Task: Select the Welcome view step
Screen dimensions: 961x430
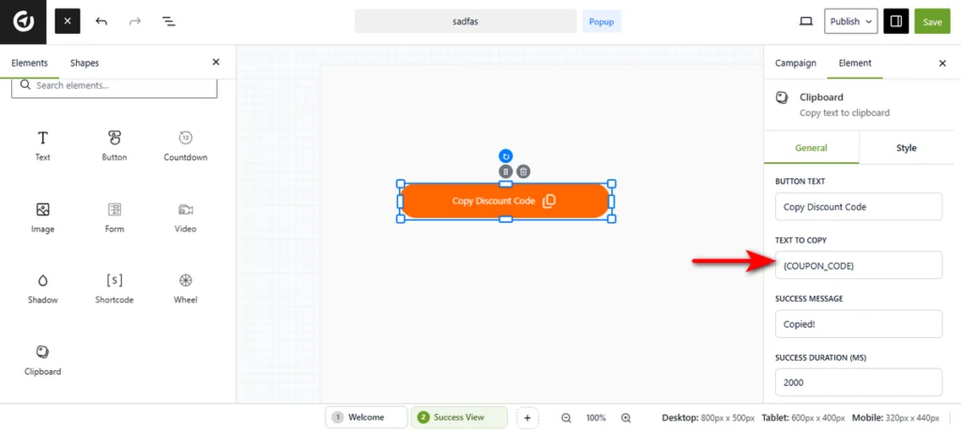Action: coord(366,418)
